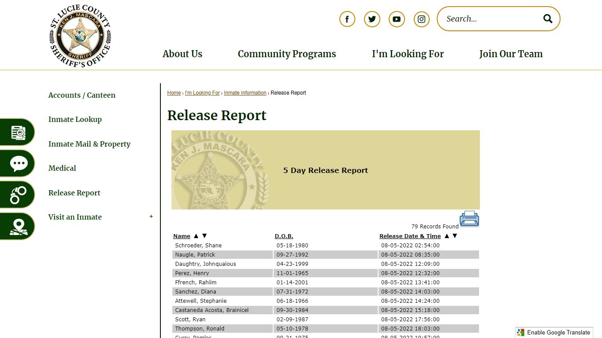Print the release report via printer icon
The image size is (602, 338).
tap(469, 219)
